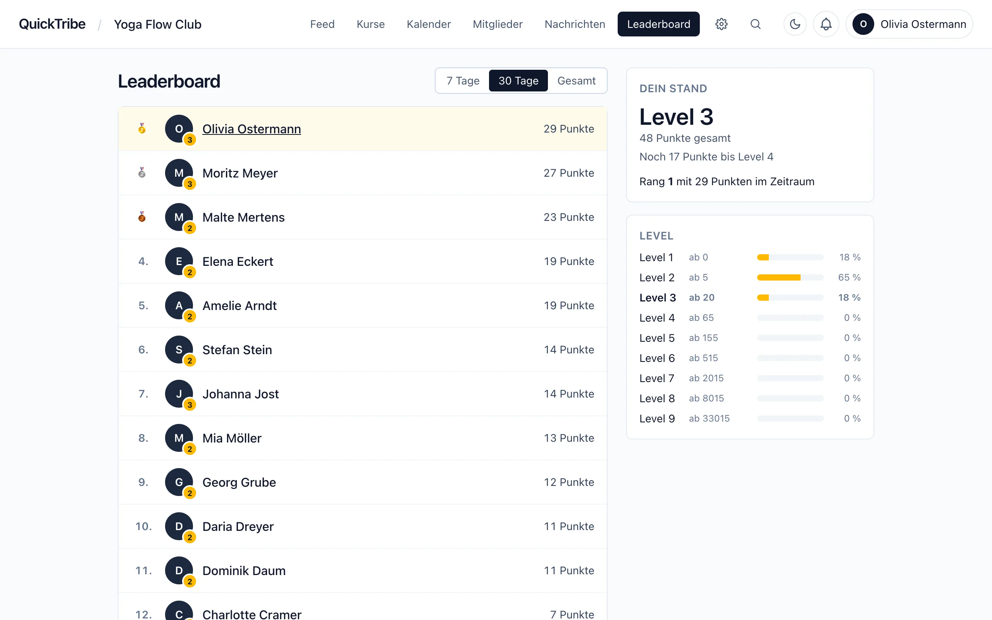
Task: Go to Kurse
Action: pyautogui.click(x=370, y=24)
